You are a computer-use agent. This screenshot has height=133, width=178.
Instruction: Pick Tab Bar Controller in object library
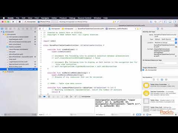(160, 93)
